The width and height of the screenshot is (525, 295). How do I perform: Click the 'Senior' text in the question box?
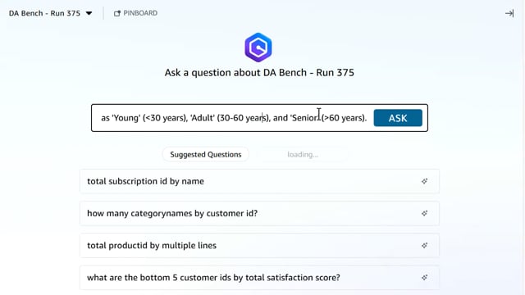coord(305,118)
